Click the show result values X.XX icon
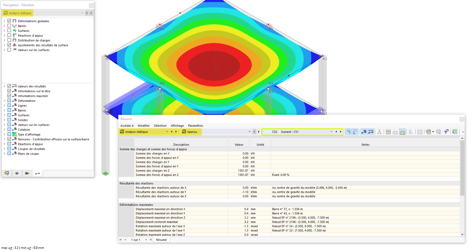The height and width of the screenshot is (251, 471). (371, 132)
